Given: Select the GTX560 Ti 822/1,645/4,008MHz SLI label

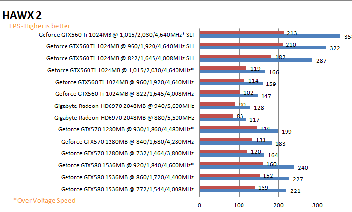Looking at the screenshot, I should [x=120, y=58].
